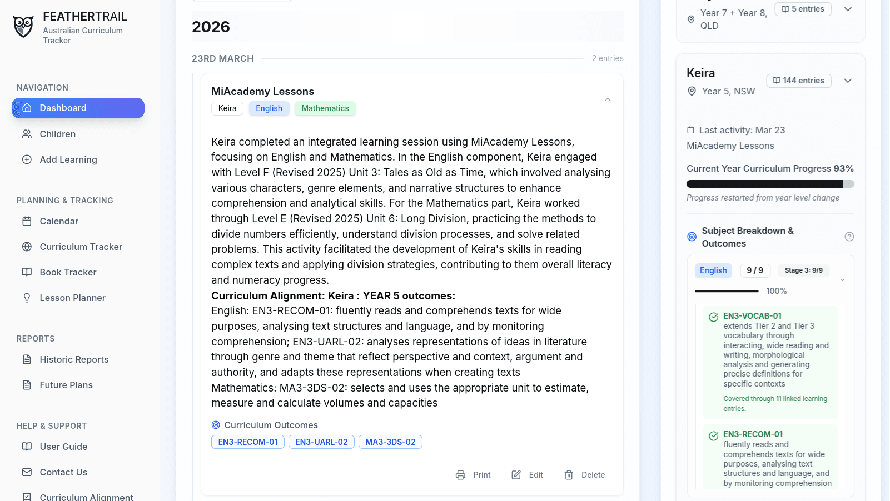Click the MA3-3DS-02 outcome tag
This screenshot has height=501, width=890.
pyautogui.click(x=390, y=442)
